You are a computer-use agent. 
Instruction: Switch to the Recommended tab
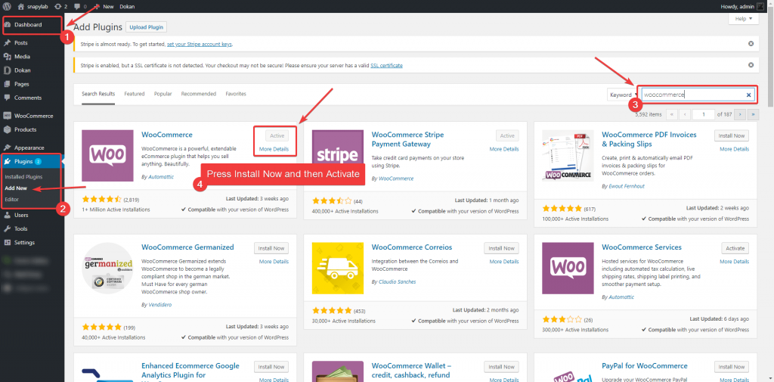(199, 94)
